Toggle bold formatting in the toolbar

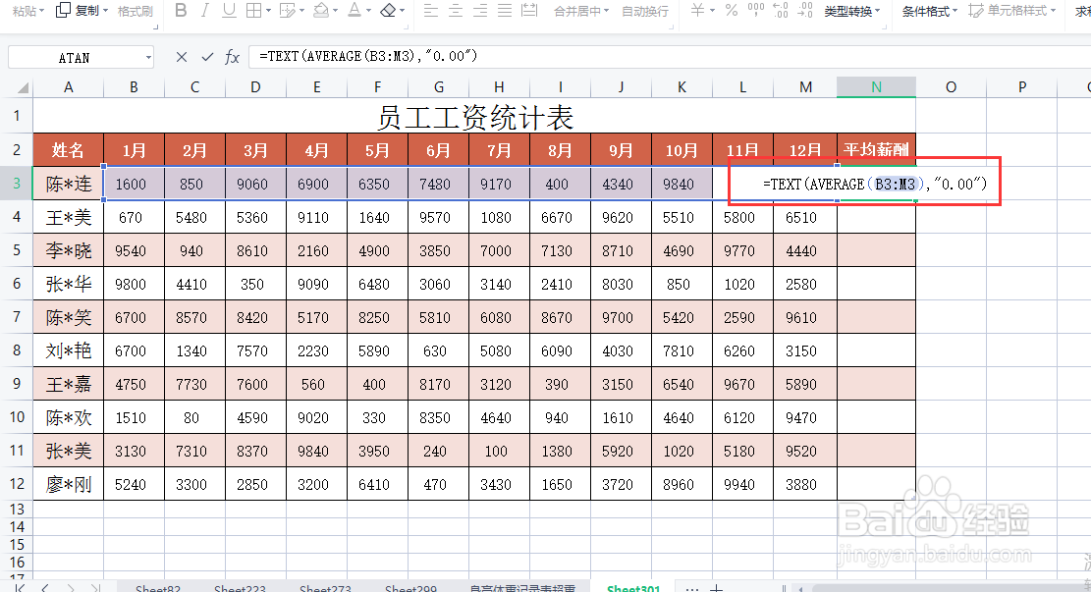pos(181,11)
